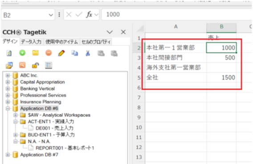Click the green add item icon
The width and height of the screenshot is (253, 164).
pyautogui.click(x=22, y=53)
